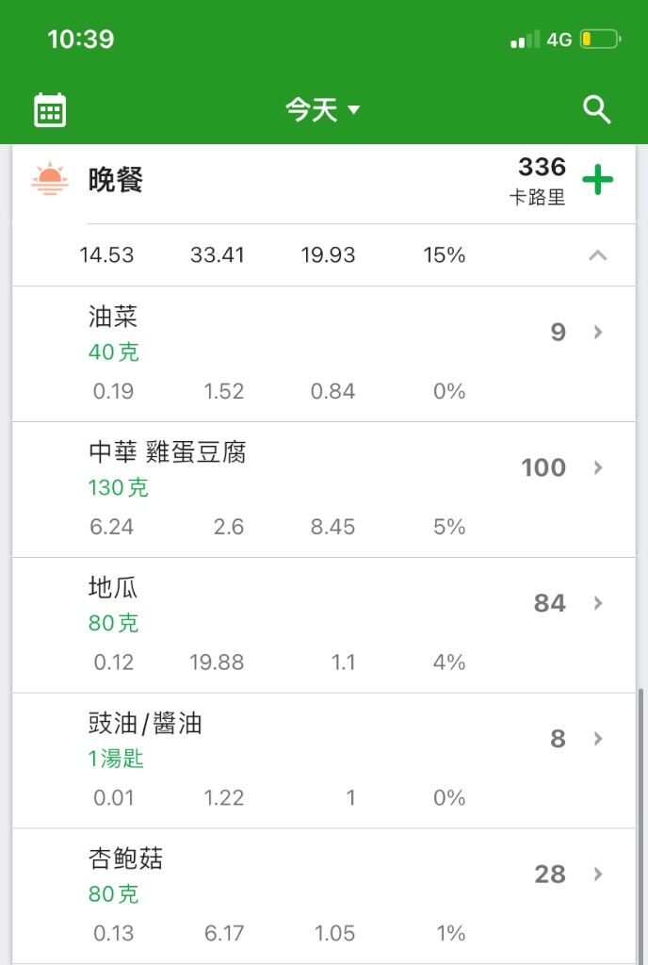The height and width of the screenshot is (965, 648).
Task: Select the 油菜 food entry
Action: (324, 354)
